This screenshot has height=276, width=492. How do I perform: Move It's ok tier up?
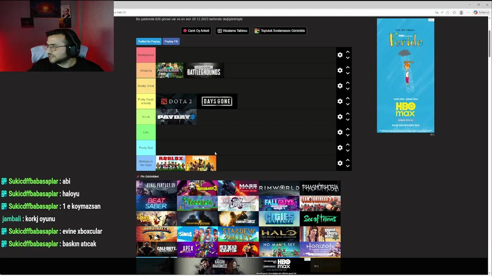point(347,114)
